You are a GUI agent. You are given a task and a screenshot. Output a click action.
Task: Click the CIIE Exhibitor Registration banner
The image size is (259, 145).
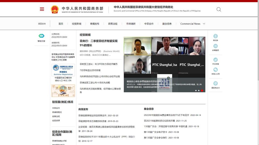(63, 70)
